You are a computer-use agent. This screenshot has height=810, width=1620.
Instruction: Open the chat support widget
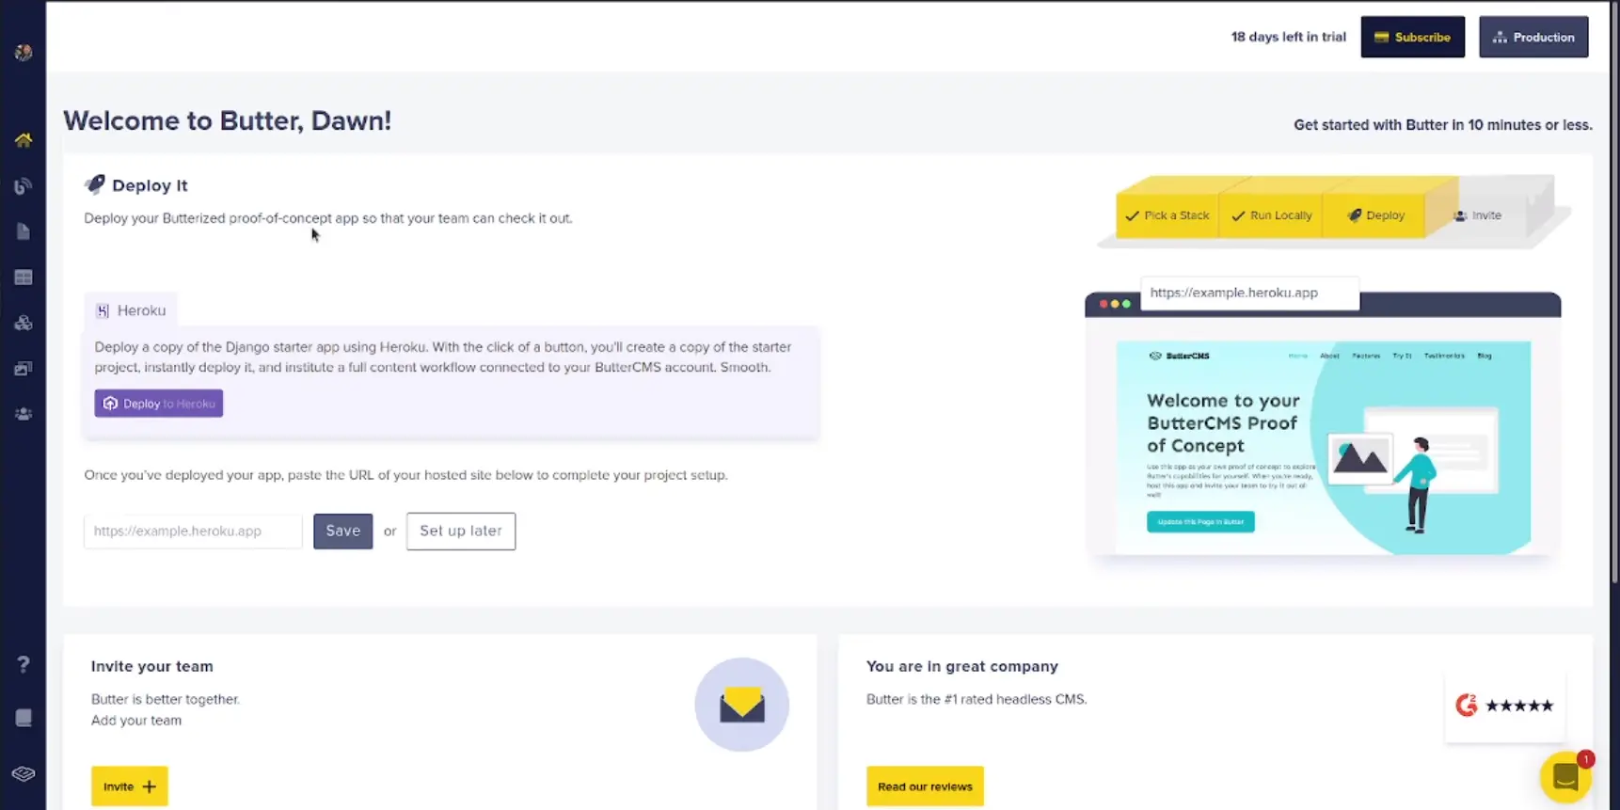click(x=1565, y=777)
